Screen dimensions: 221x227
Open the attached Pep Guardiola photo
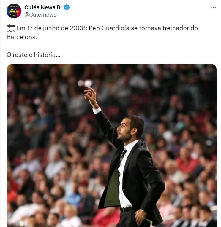(112, 145)
